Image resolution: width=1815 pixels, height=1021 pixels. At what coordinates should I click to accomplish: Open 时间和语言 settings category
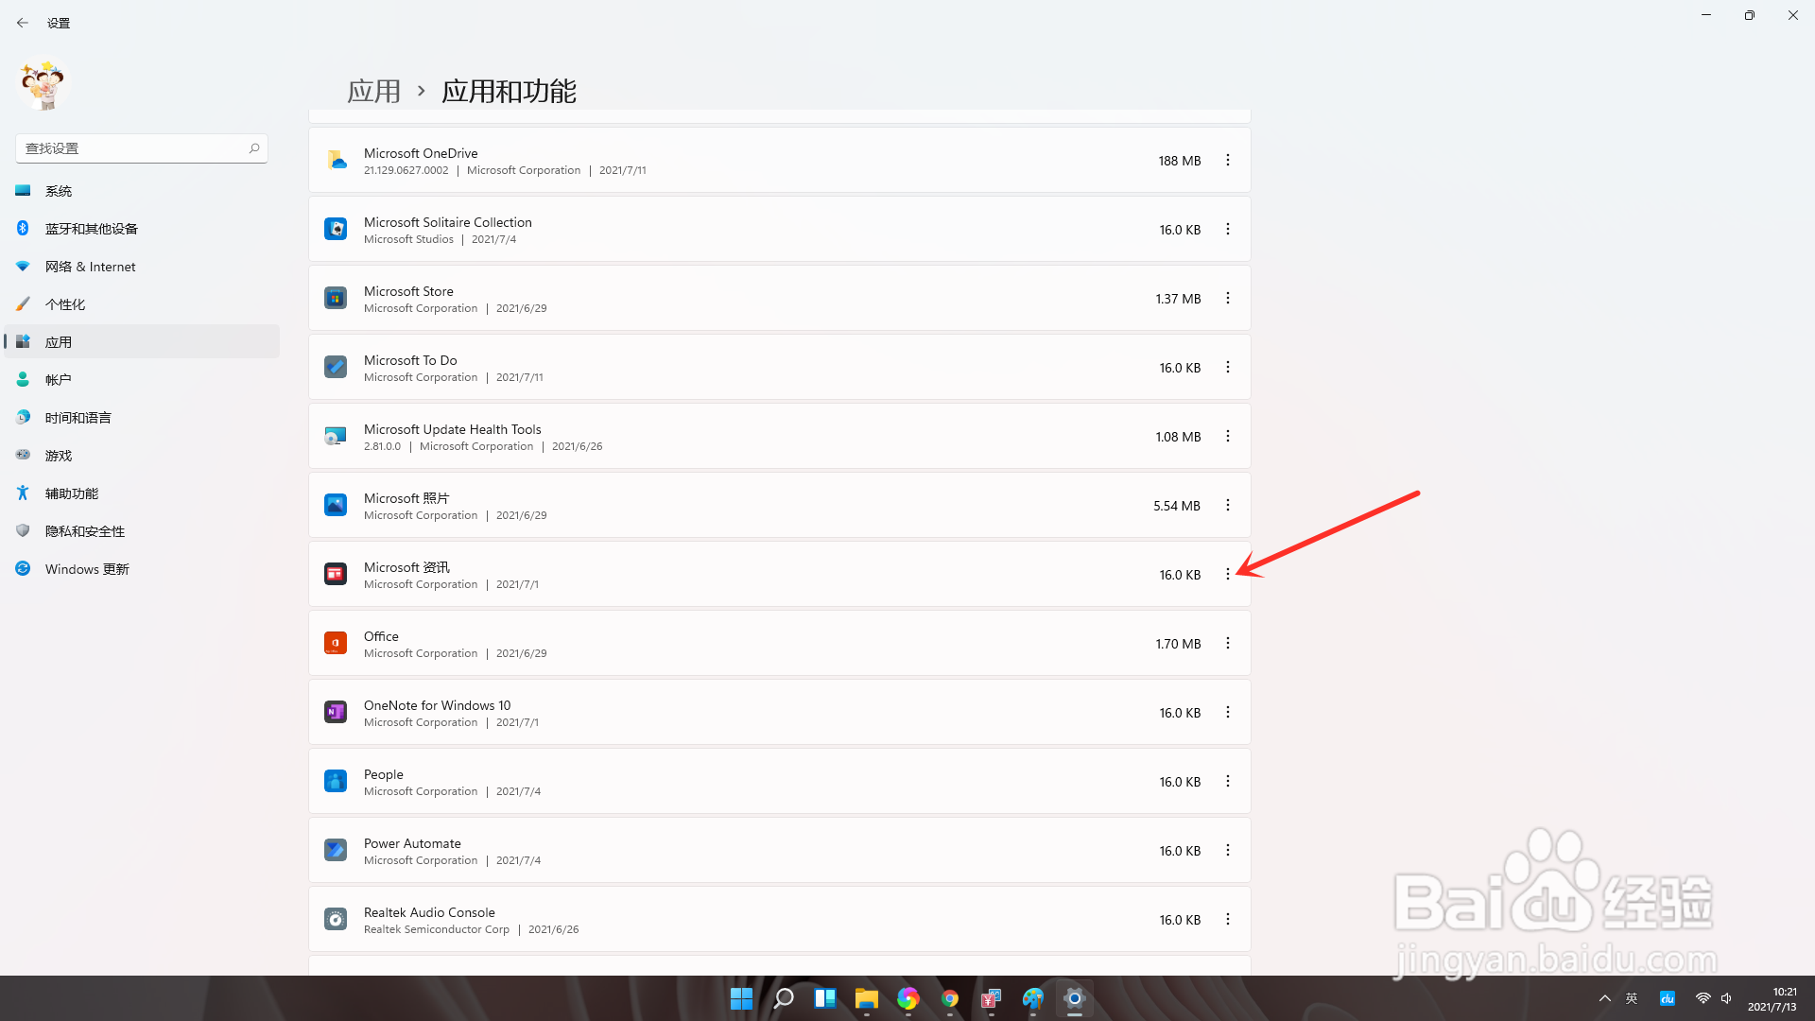pos(142,418)
